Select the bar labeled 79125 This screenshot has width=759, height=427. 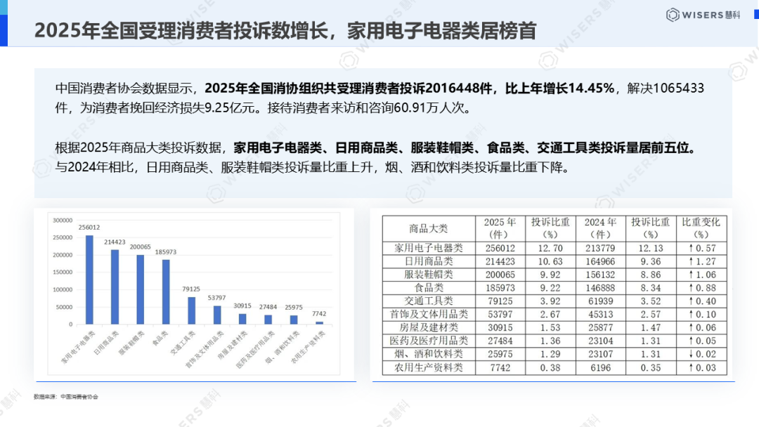191,310
